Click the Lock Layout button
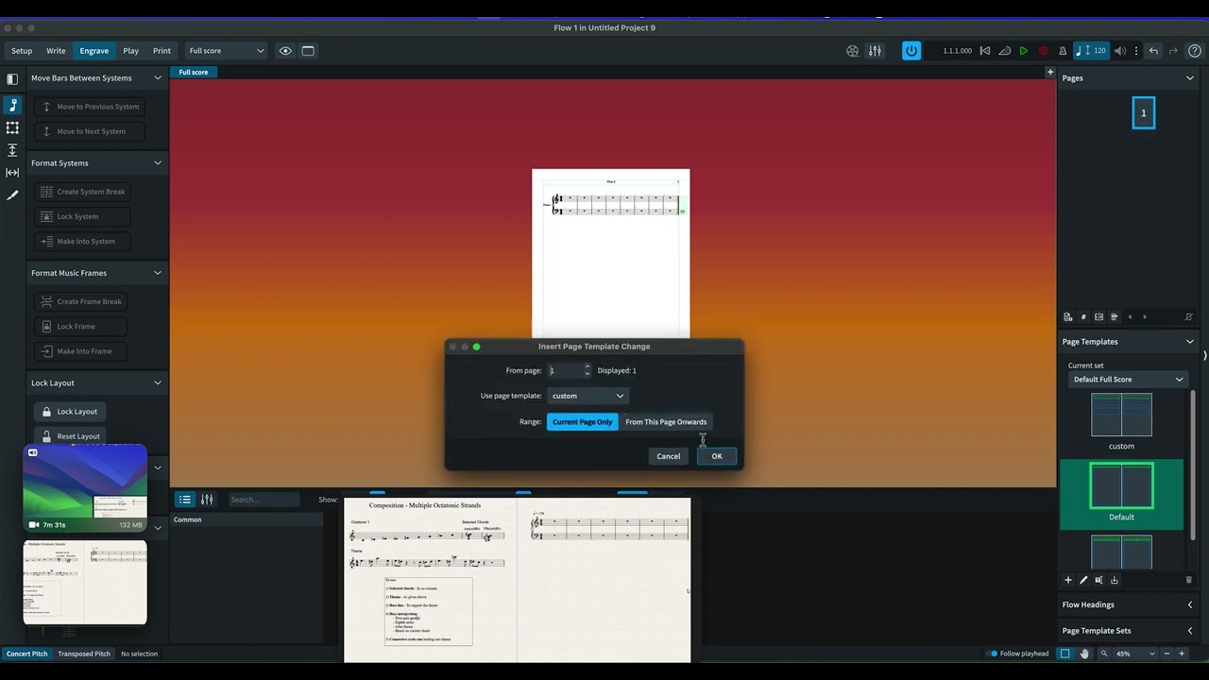Image resolution: width=1209 pixels, height=680 pixels. click(71, 412)
